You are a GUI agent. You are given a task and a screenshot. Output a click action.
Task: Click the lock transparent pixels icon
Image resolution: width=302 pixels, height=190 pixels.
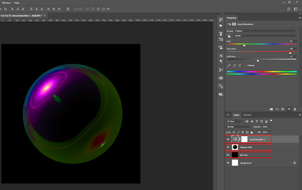(234, 132)
